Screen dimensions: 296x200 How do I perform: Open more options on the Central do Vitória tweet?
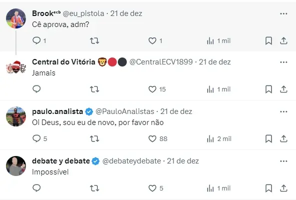pyautogui.click(x=284, y=62)
